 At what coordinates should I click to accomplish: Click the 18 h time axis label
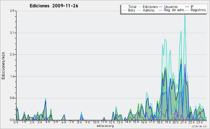tap(159, 122)
